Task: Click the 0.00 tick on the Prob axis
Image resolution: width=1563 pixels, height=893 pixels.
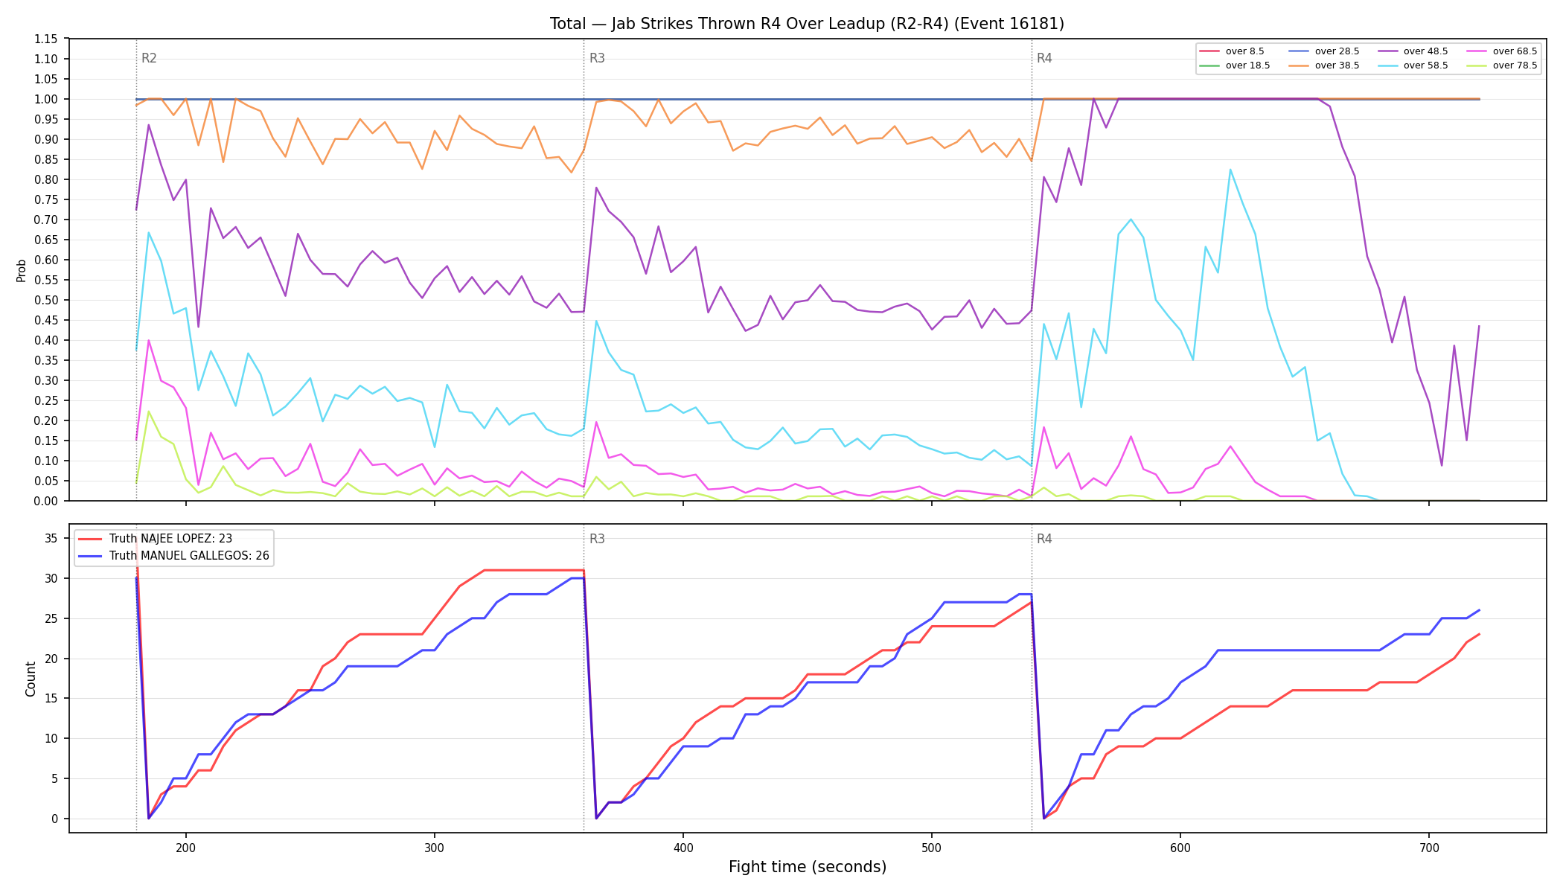Action: click(46, 501)
